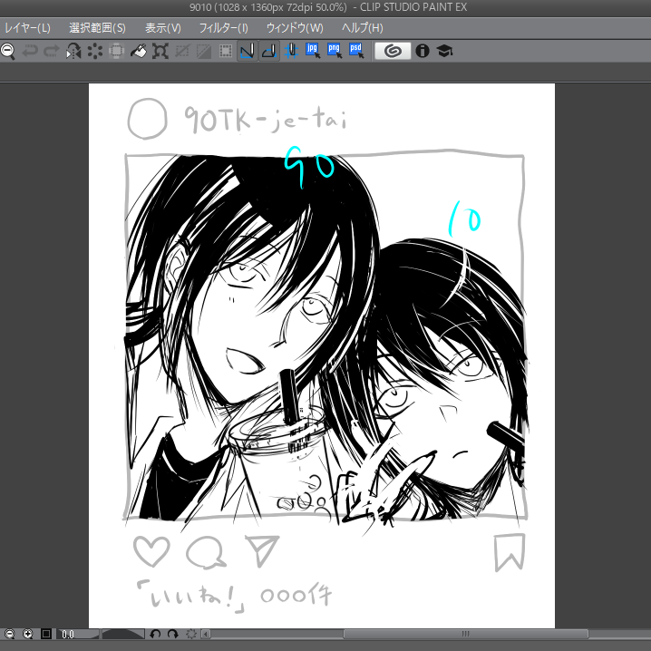651x651 pixels.
Task: Click the 0.0 rotation angle field
Action: [78, 635]
